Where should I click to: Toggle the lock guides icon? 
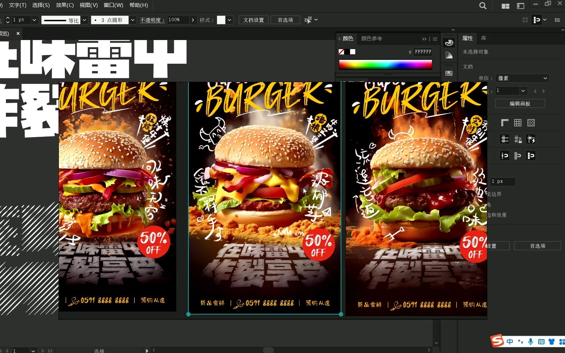click(x=518, y=139)
